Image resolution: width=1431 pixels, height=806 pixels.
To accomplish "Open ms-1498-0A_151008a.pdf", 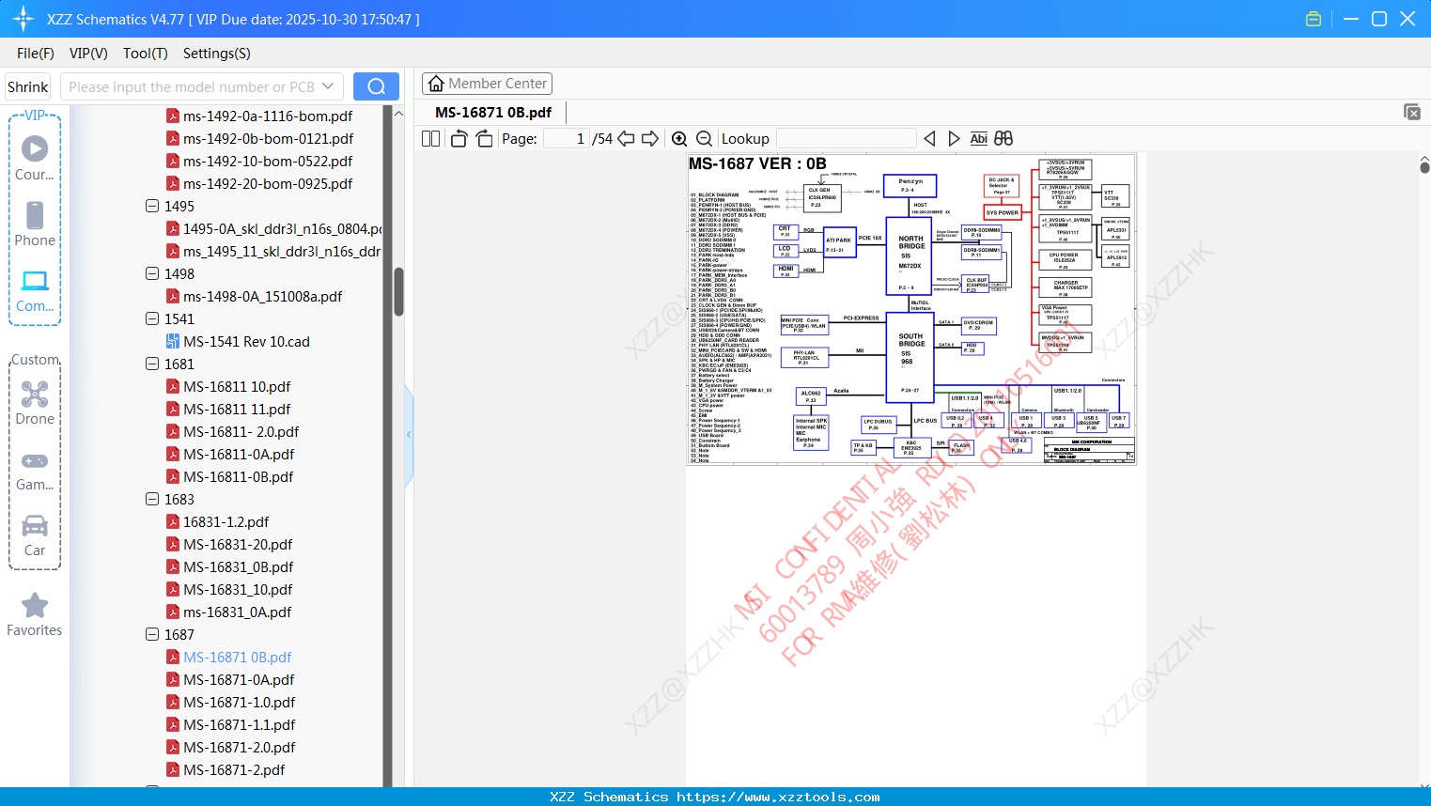I will [x=262, y=296].
